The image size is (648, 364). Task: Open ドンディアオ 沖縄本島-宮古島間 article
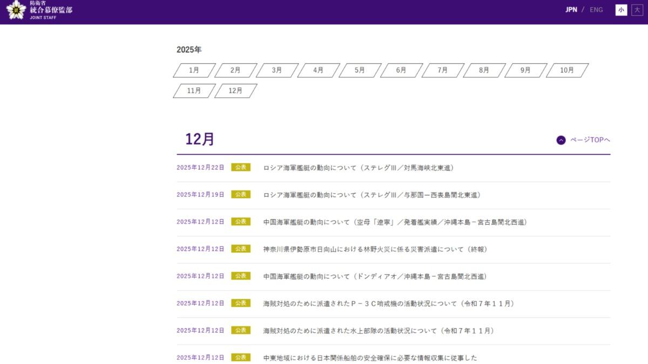(375, 276)
